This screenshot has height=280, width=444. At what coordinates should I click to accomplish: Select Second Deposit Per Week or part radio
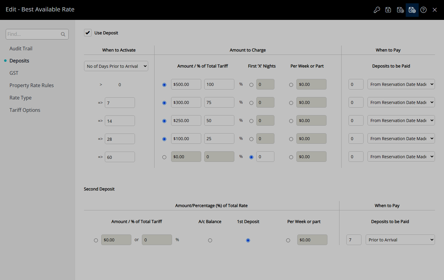pyautogui.click(x=288, y=241)
